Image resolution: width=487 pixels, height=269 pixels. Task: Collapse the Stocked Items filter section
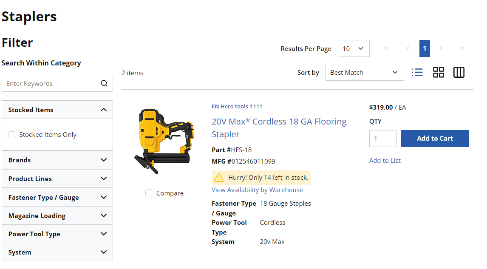[x=57, y=110]
